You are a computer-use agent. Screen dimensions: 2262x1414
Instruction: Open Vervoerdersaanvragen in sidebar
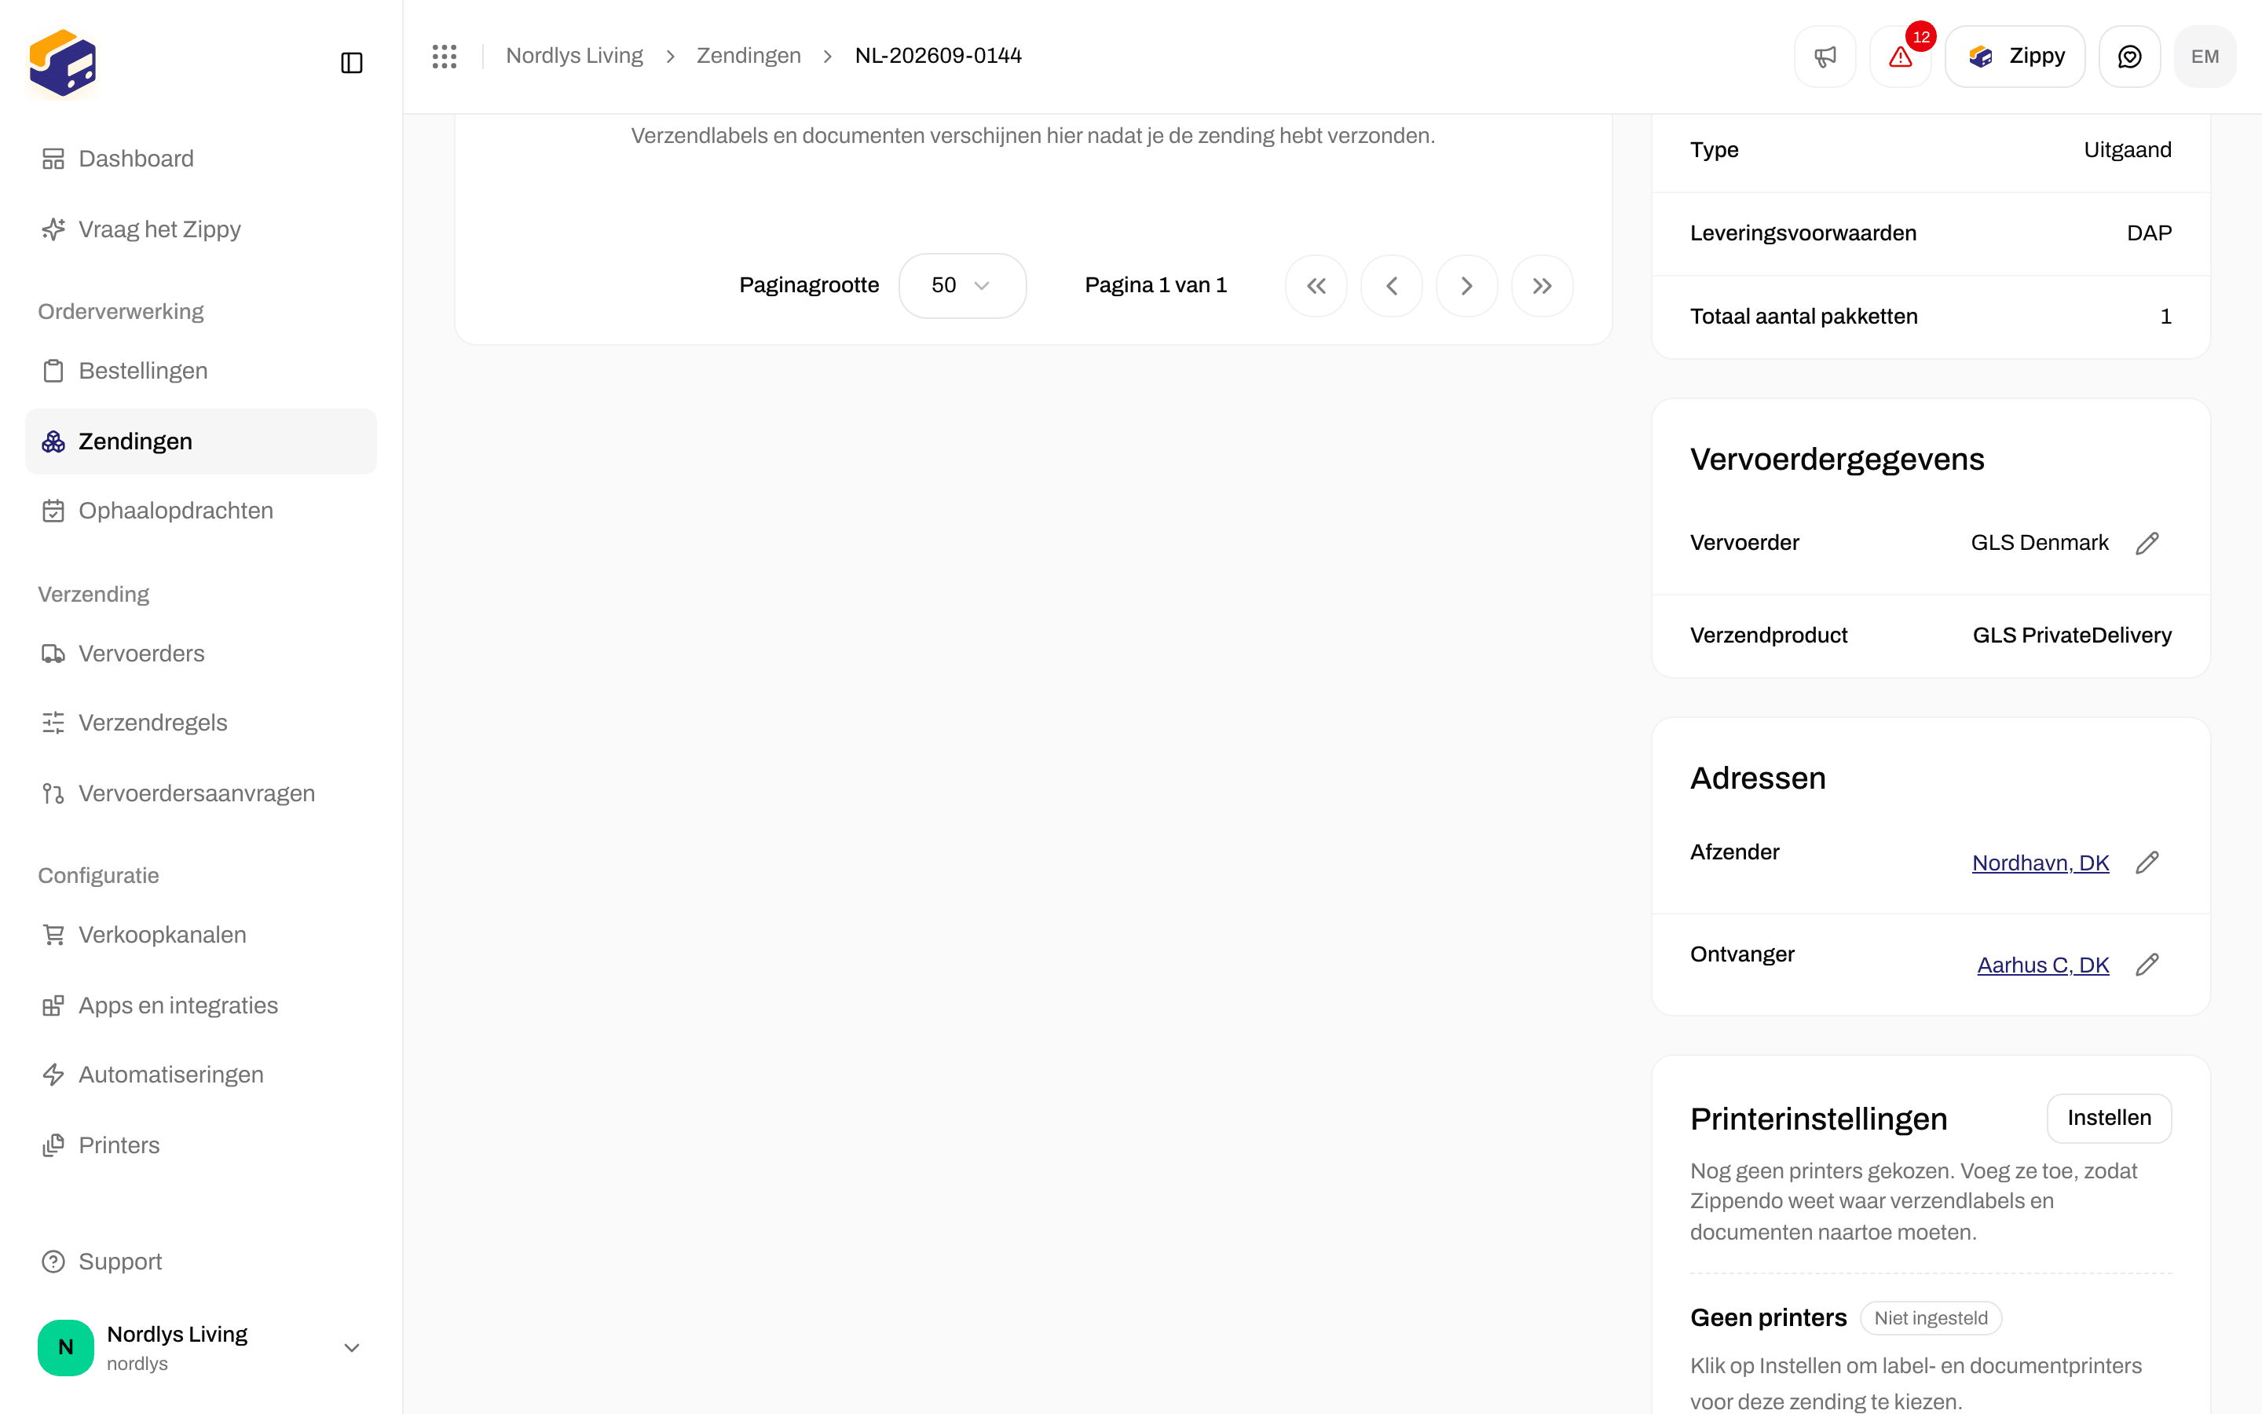(201, 793)
